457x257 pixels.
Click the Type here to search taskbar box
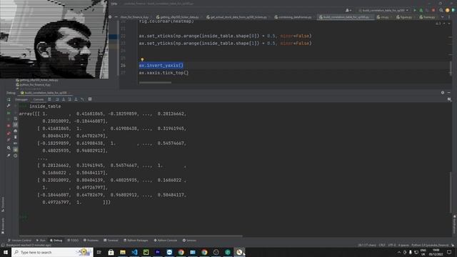click(x=52, y=252)
